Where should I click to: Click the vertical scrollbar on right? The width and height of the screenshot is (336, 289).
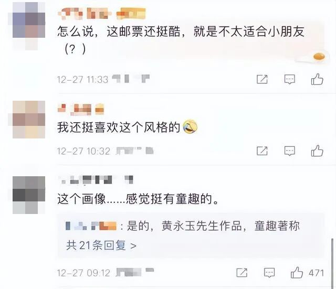(x=332, y=262)
